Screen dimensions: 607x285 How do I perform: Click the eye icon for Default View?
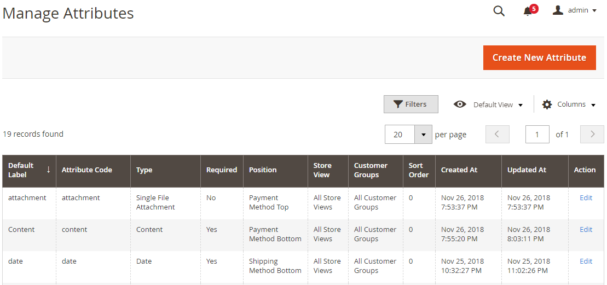point(460,104)
